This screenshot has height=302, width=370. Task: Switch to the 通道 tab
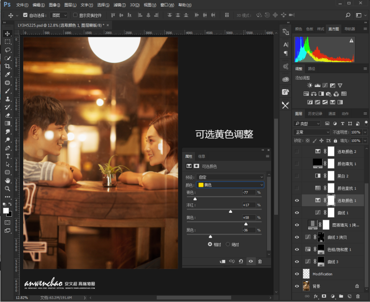[332, 114]
